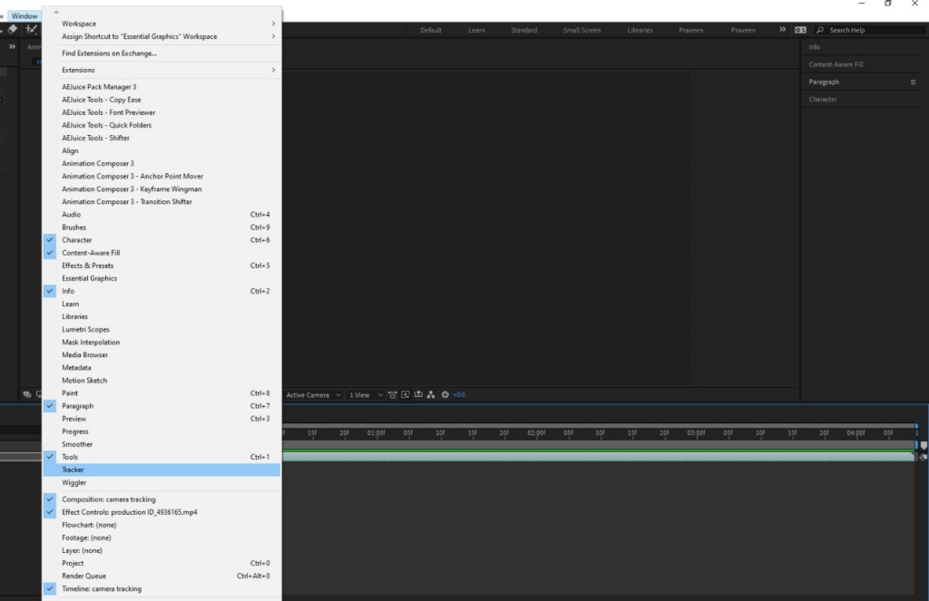This screenshot has height=601, width=929.
Task: Open the Active Camera dropdown
Action: point(313,395)
